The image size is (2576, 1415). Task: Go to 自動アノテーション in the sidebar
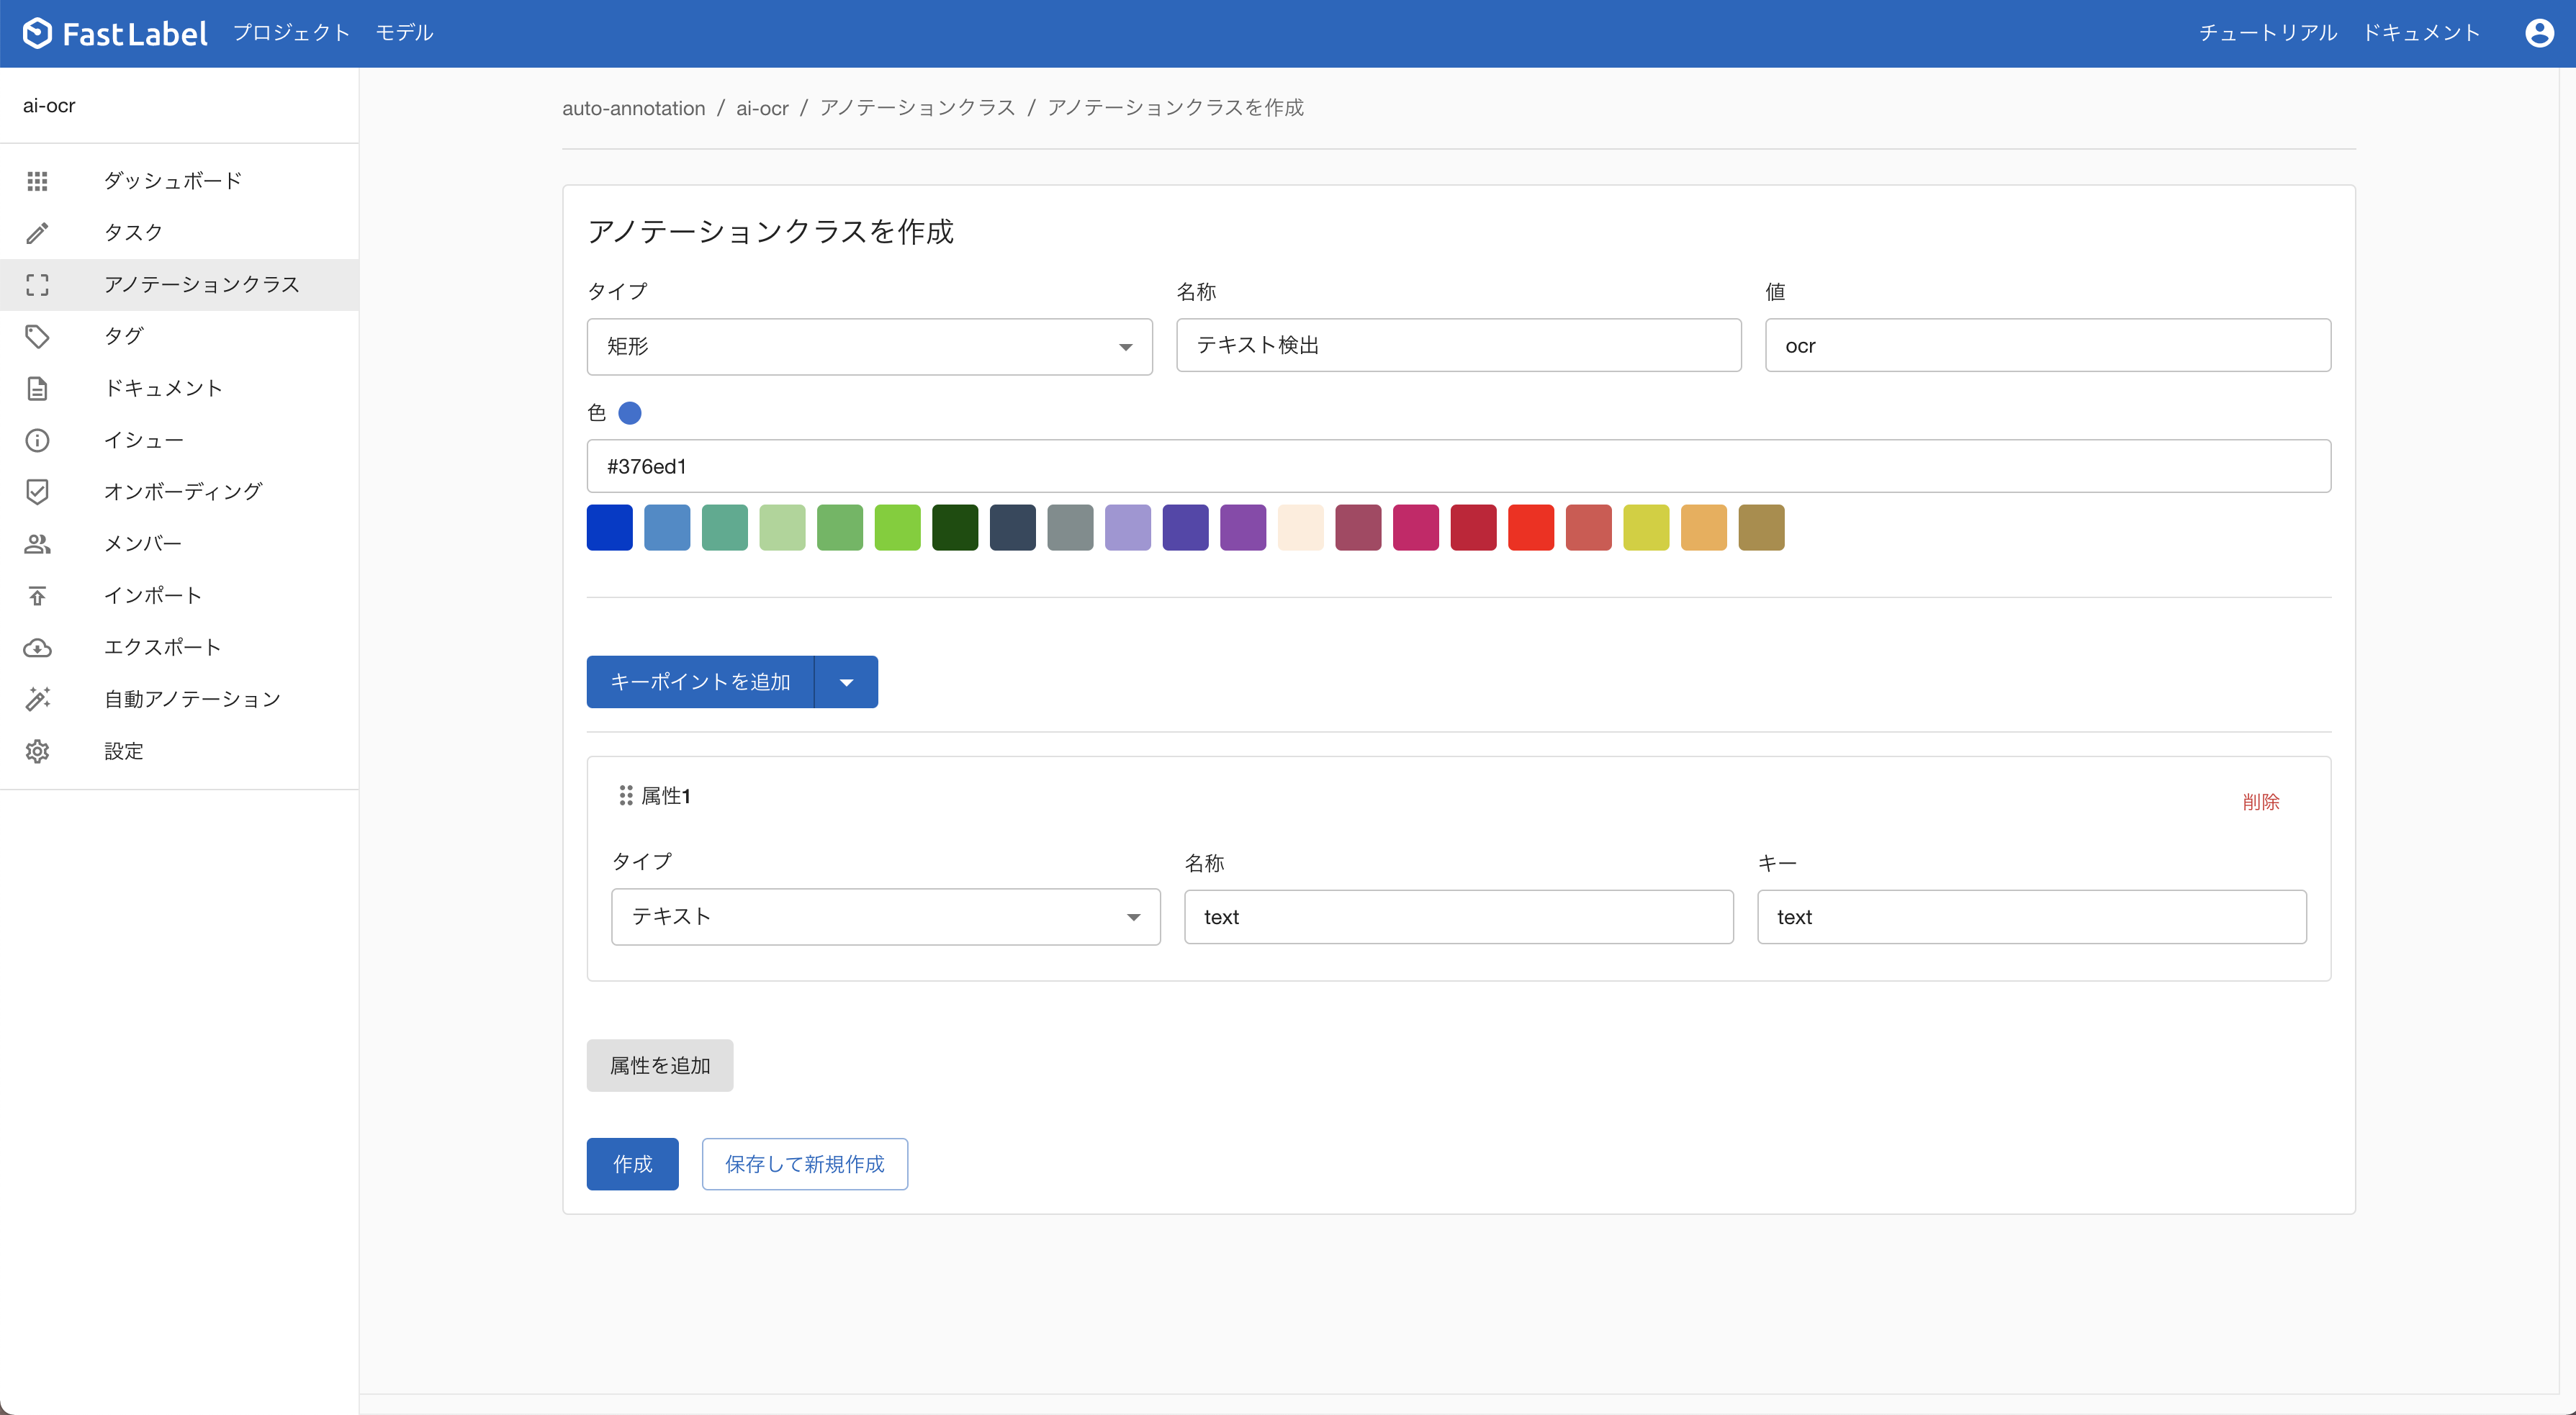coord(180,699)
